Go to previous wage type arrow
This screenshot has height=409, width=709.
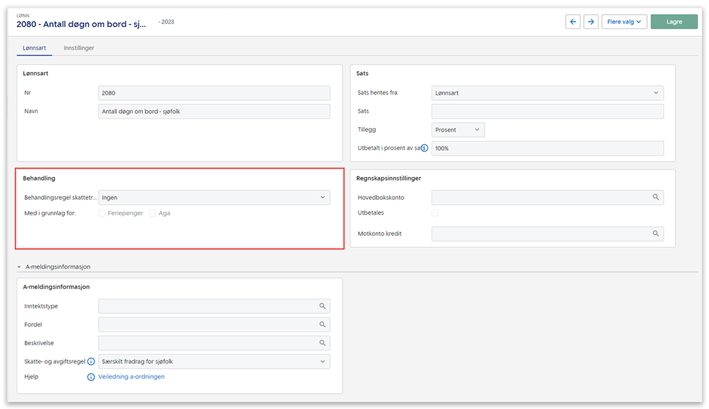tap(573, 22)
